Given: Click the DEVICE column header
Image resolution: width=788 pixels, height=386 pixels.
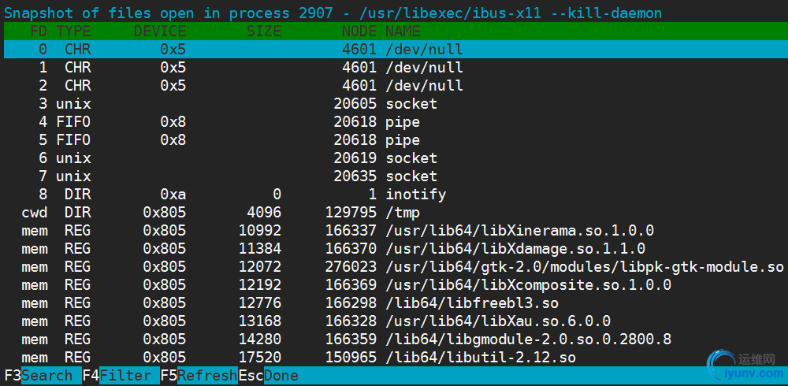Looking at the screenshot, I should pos(160,32).
